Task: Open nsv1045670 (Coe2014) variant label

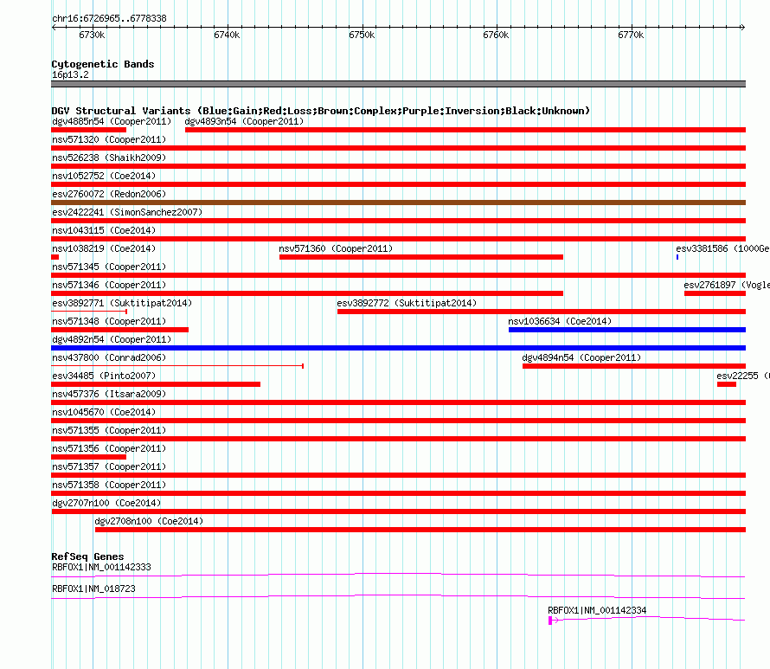Action: (x=104, y=412)
